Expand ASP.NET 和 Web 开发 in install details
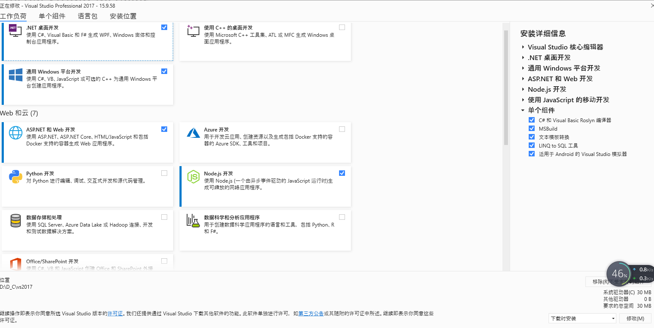The image size is (654, 328). (x=523, y=79)
